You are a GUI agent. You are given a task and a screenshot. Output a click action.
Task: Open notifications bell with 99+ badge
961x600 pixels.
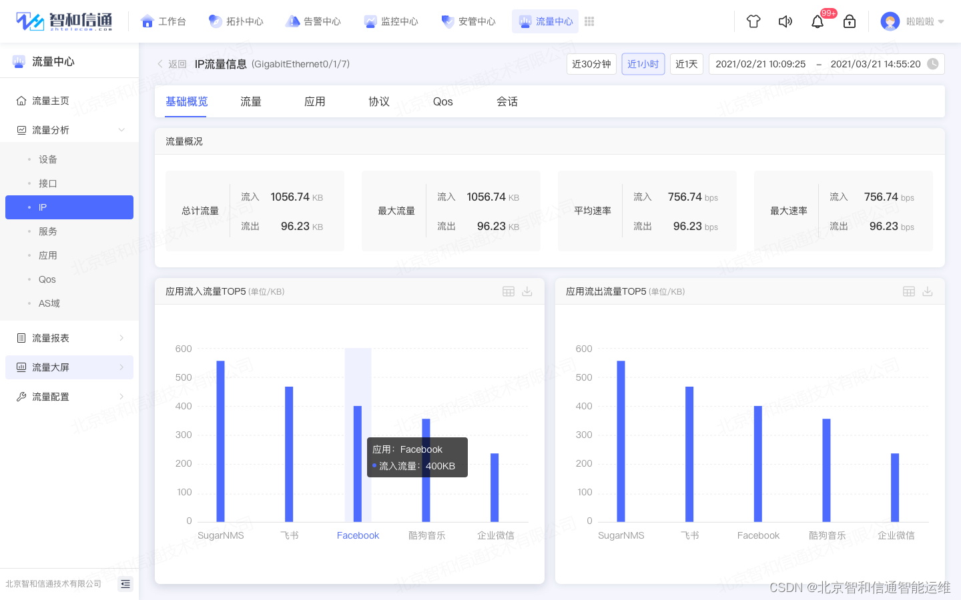818,21
